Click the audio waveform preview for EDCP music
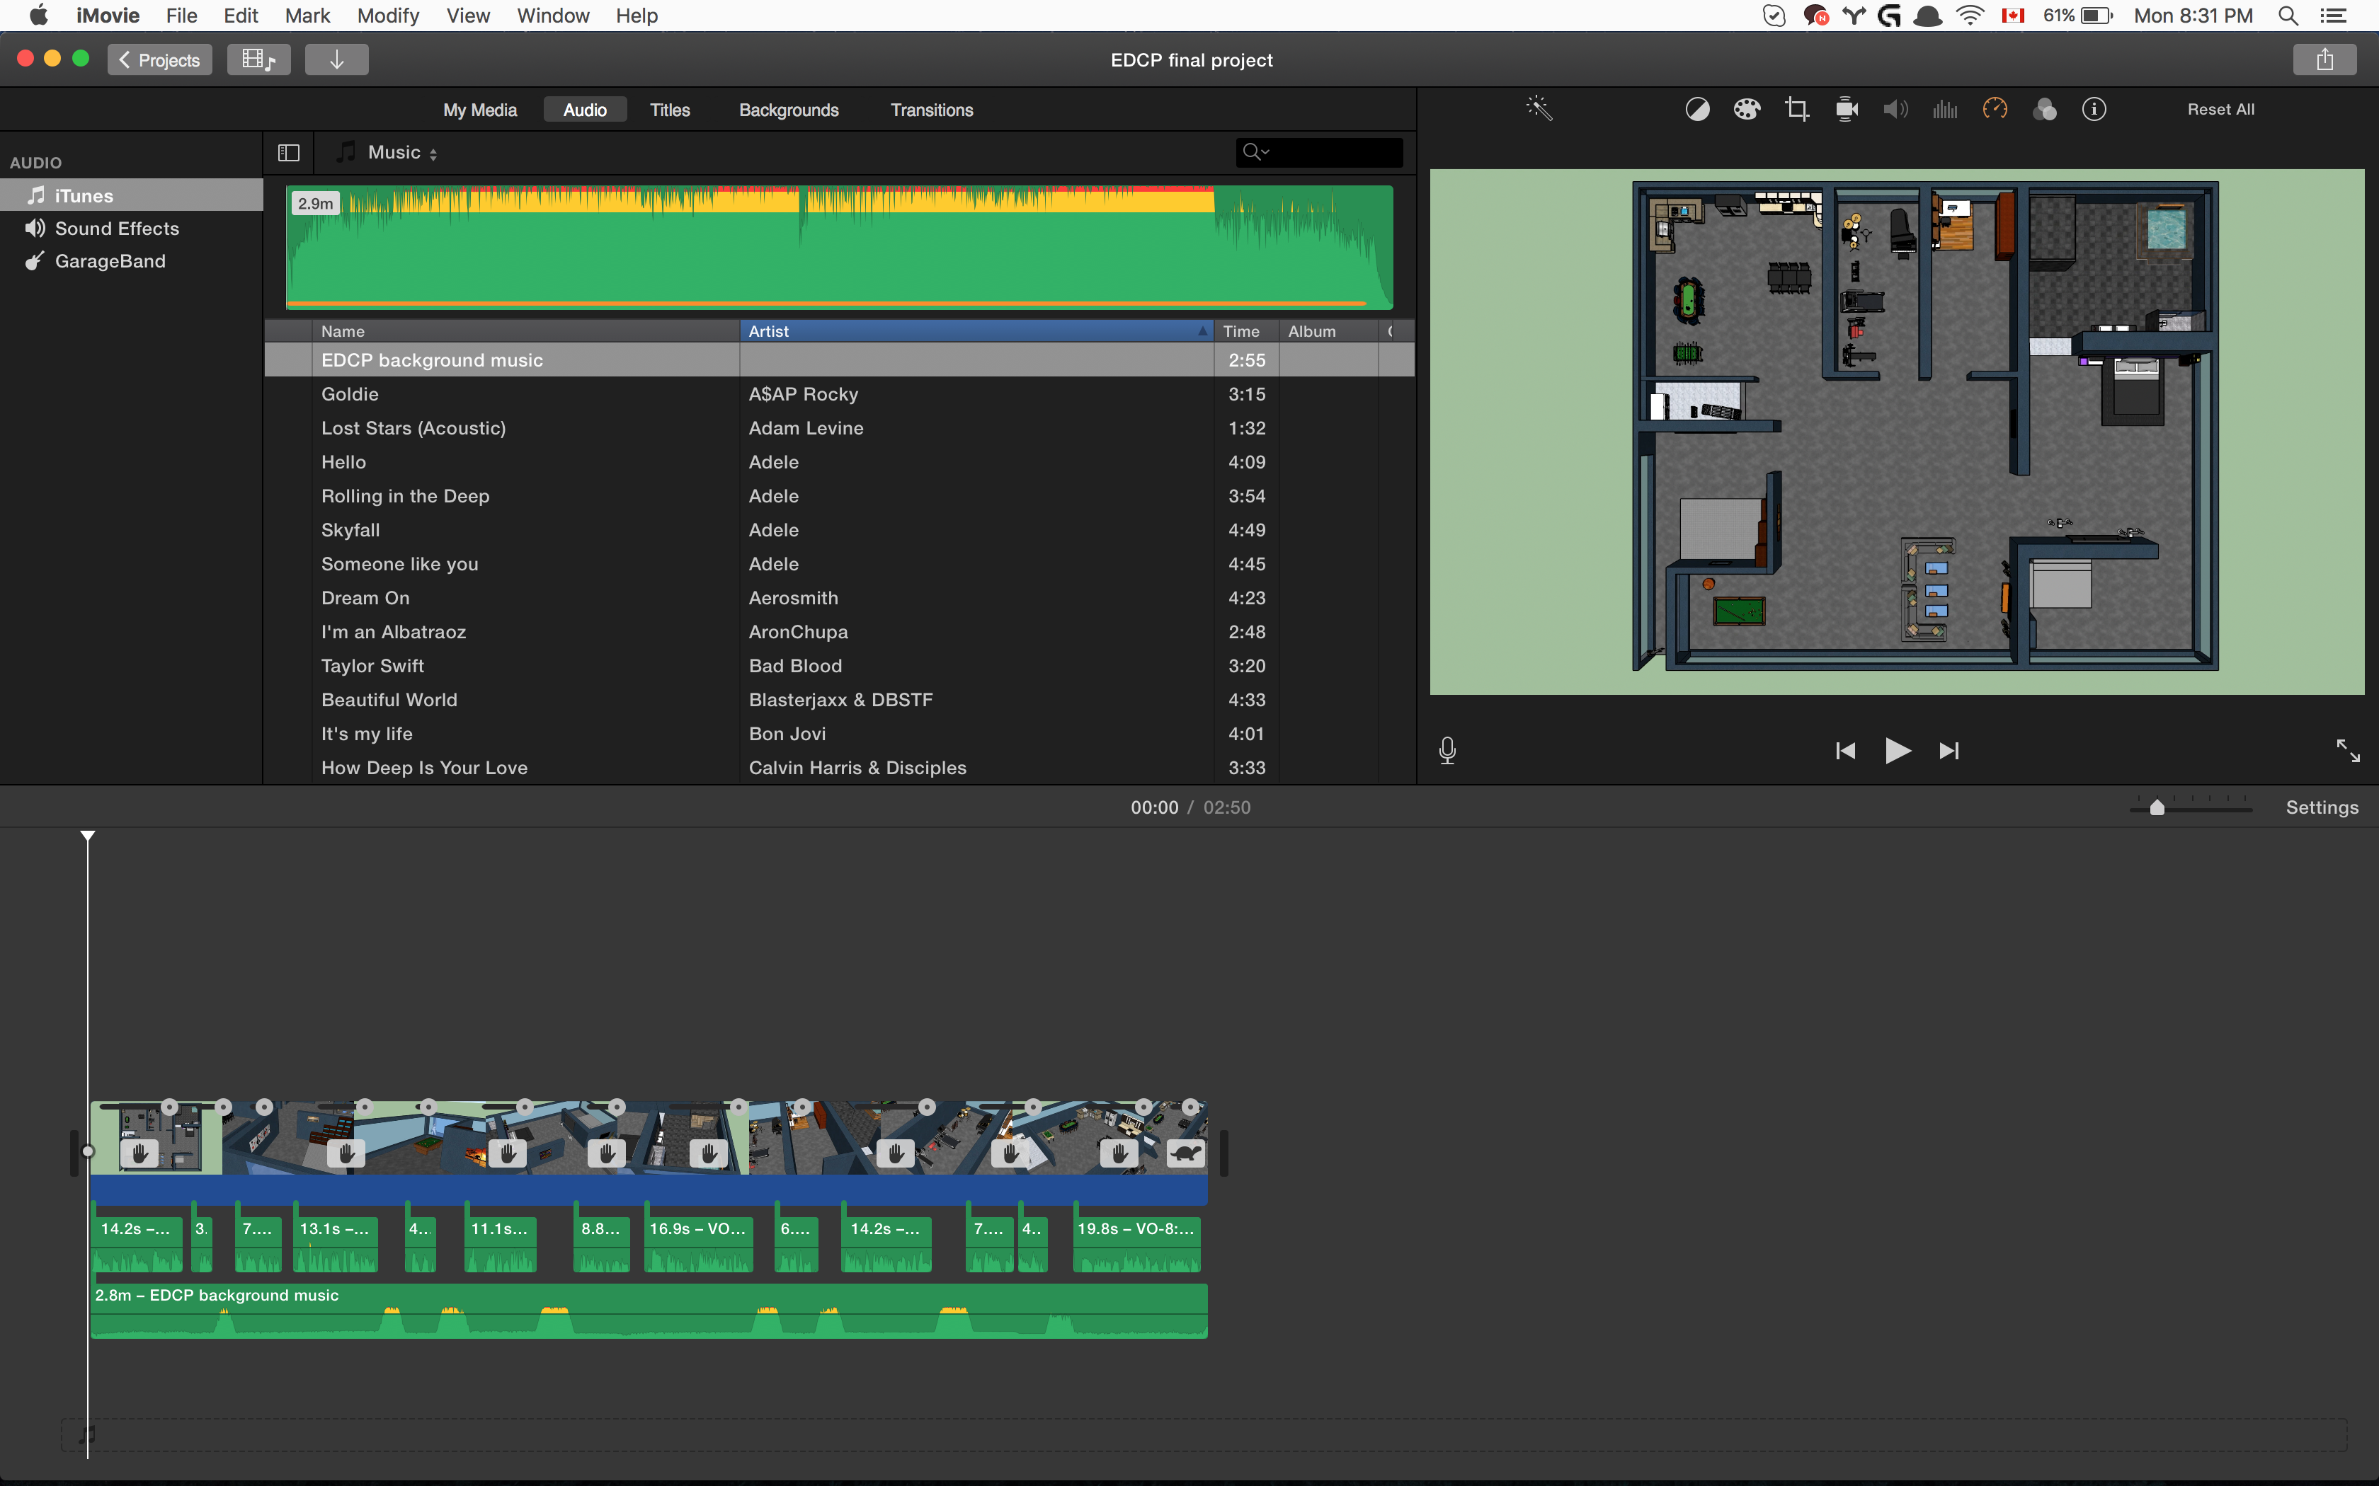2379x1486 pixels. point(840,248)
